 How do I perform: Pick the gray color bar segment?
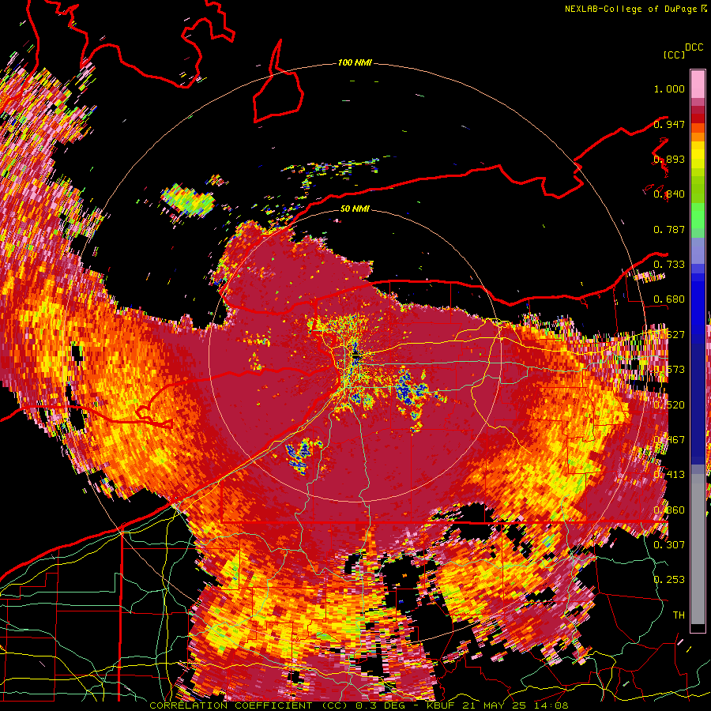[x=698, y=549]
